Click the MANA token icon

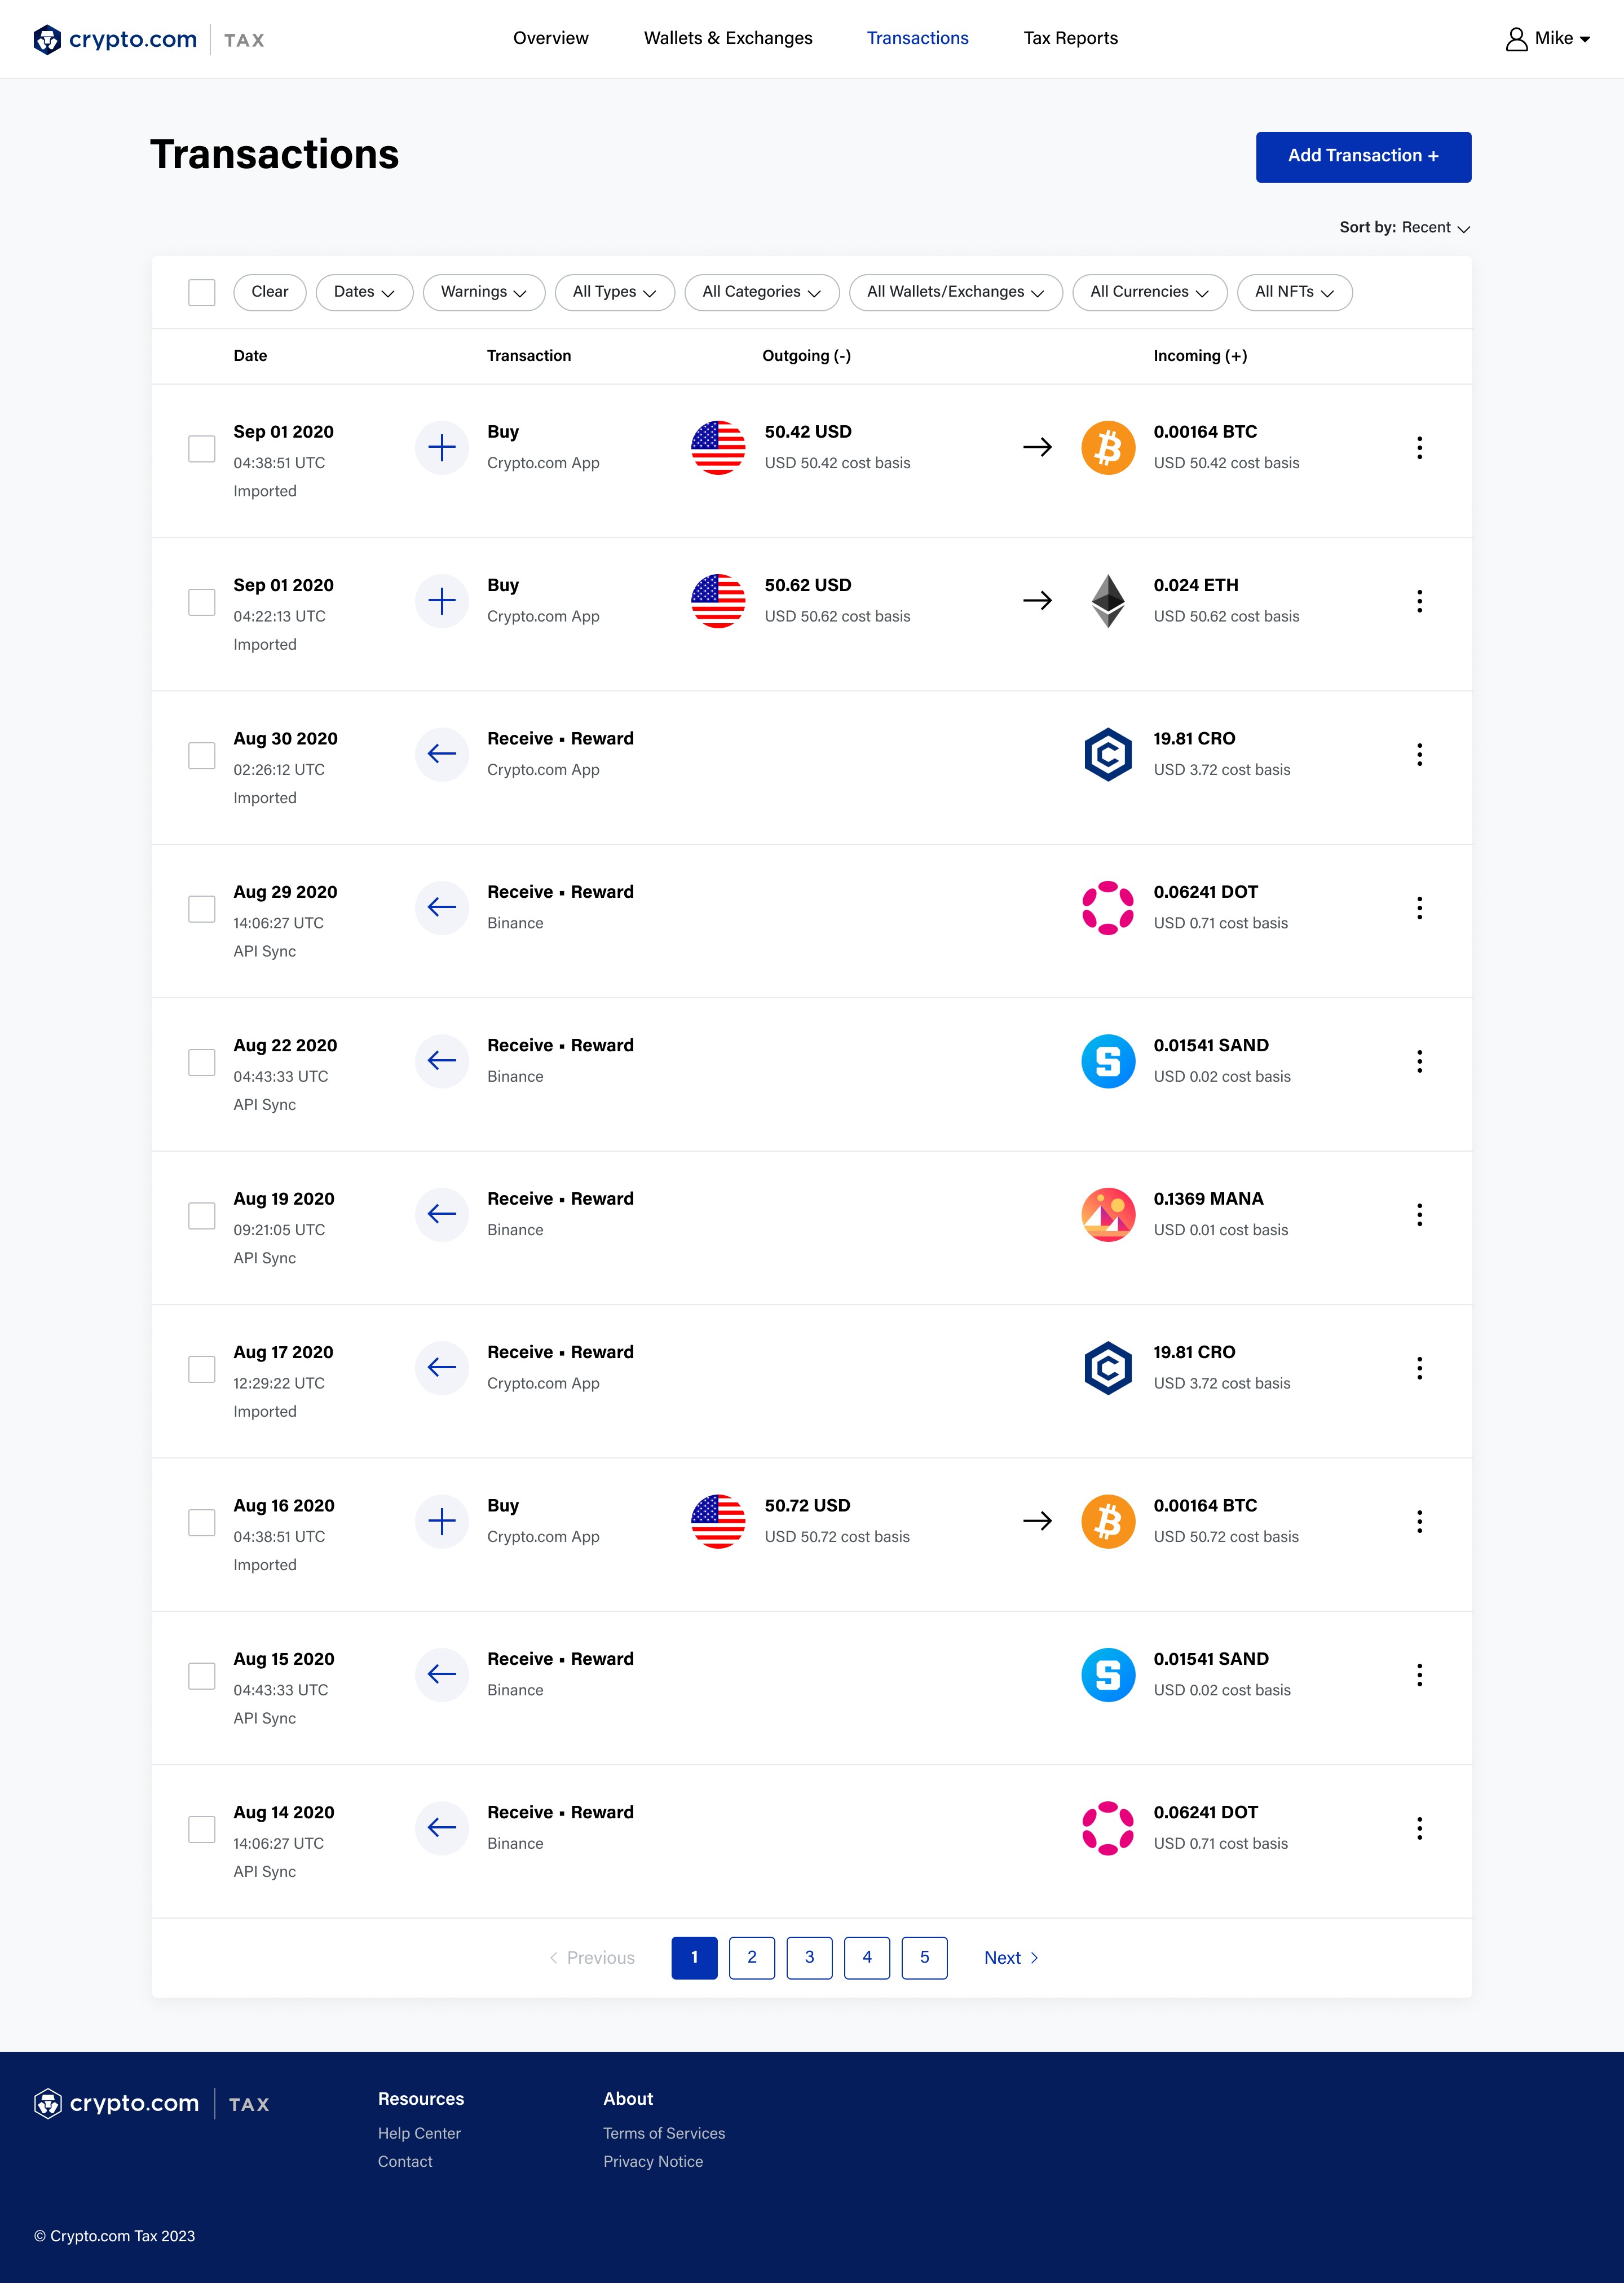1107,1214
